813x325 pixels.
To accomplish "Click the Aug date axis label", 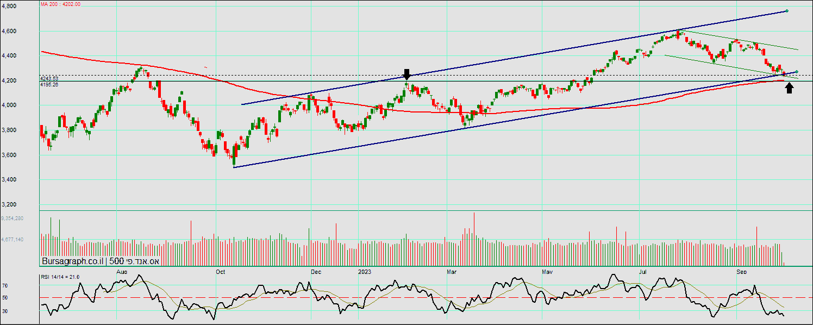I will (122, 271).
